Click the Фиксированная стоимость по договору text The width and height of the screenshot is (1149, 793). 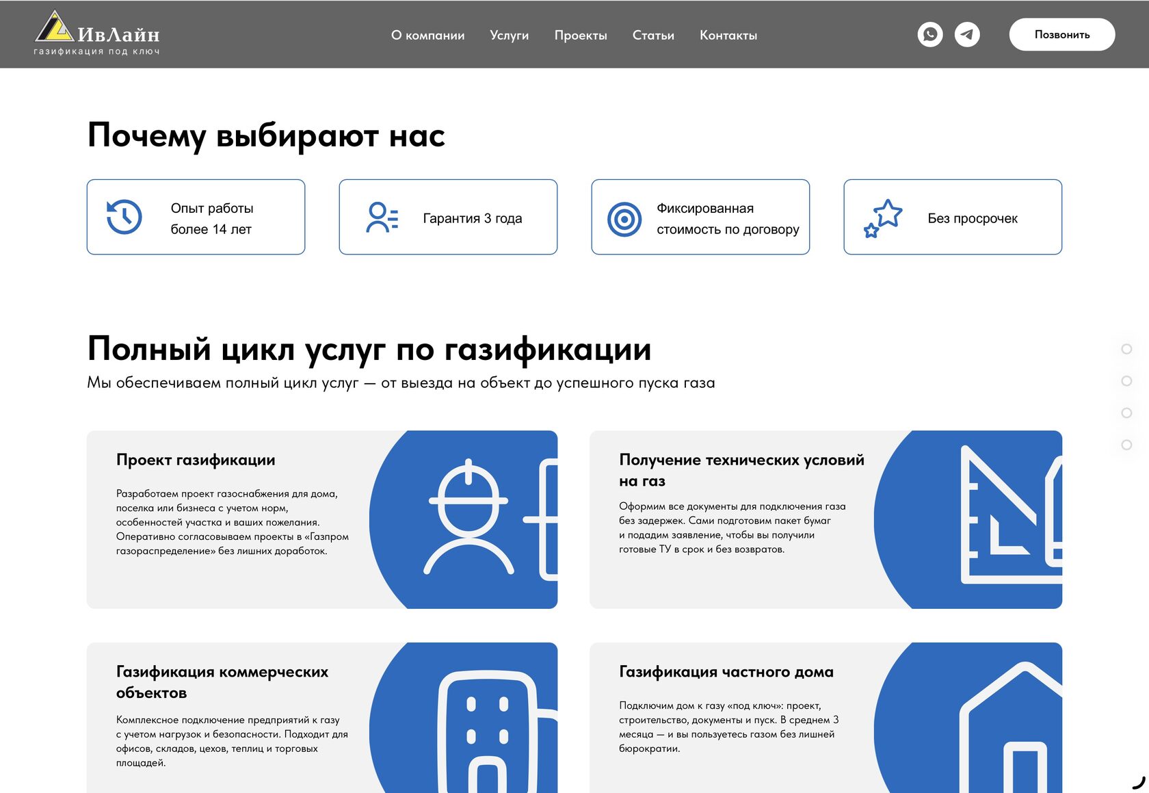tap(728, 218)
